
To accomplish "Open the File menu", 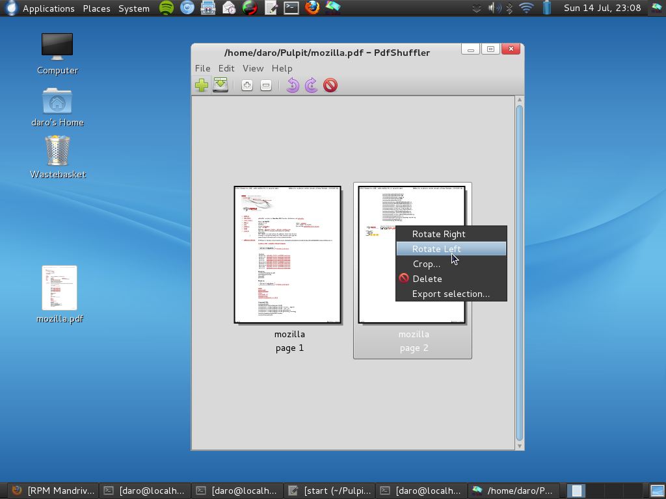I will click(x=202, y=68).
